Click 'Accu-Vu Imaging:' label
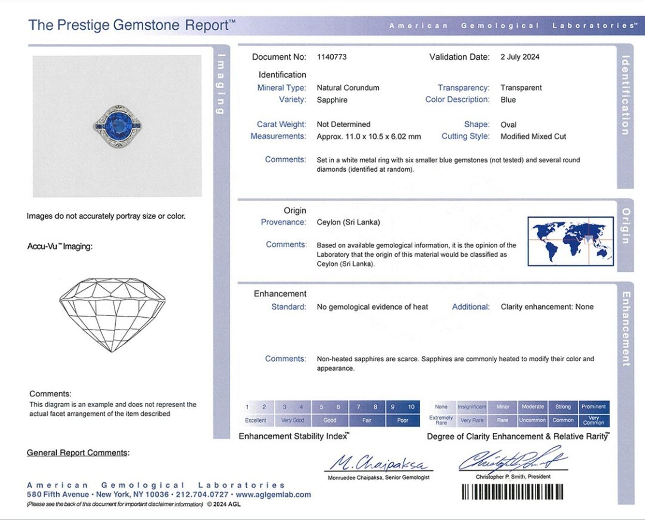Image resolution: width=645 pixels, height=520 pixels. point(60,246)
